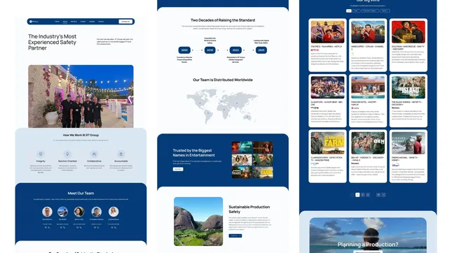Screen dimensions: 452x253
Task: Click the white Contact Us navbar button
Action: 125,22
